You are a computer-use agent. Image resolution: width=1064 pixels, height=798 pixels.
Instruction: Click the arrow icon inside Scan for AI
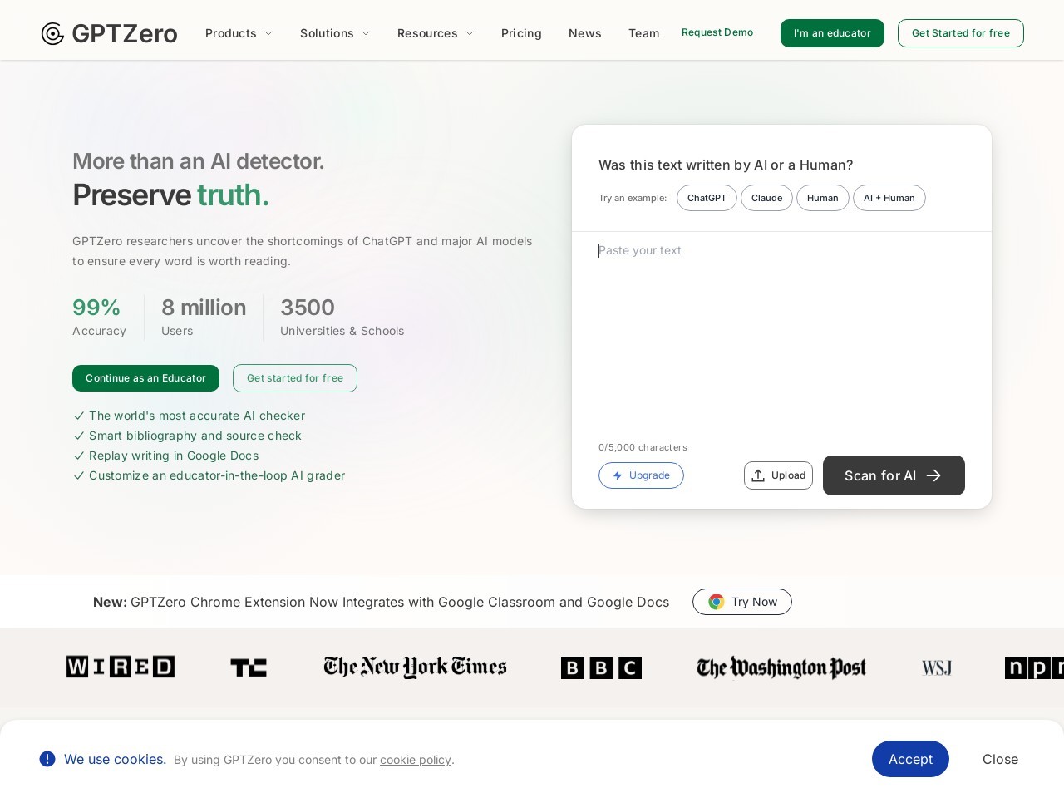(x=933, y=475)
